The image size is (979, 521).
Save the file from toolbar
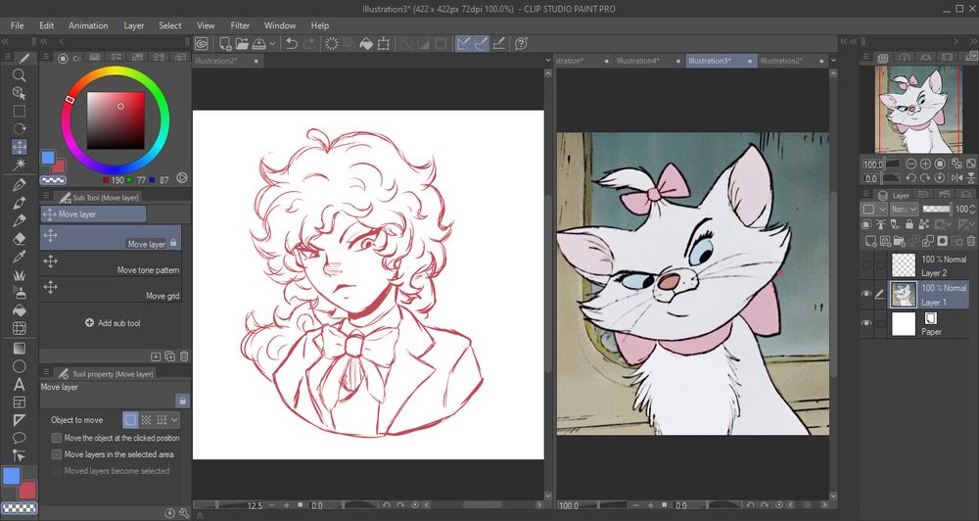[258, 43]
